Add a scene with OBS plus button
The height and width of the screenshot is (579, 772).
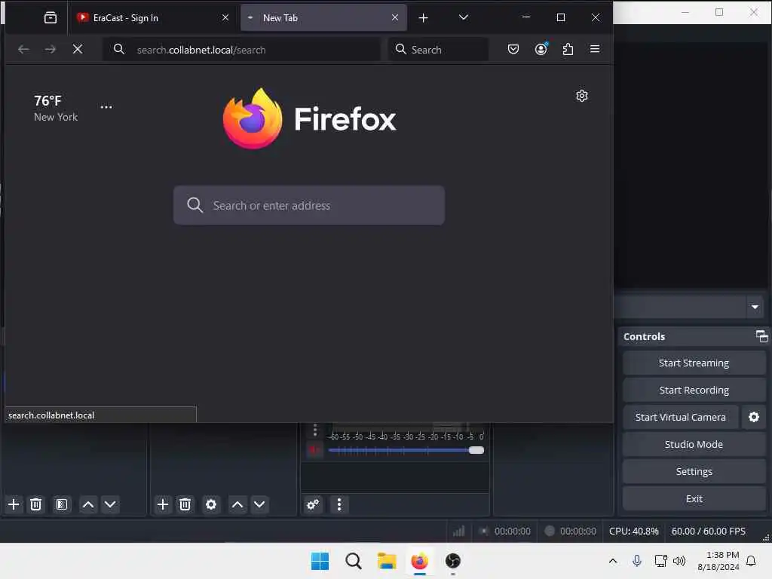click(14, 504)
